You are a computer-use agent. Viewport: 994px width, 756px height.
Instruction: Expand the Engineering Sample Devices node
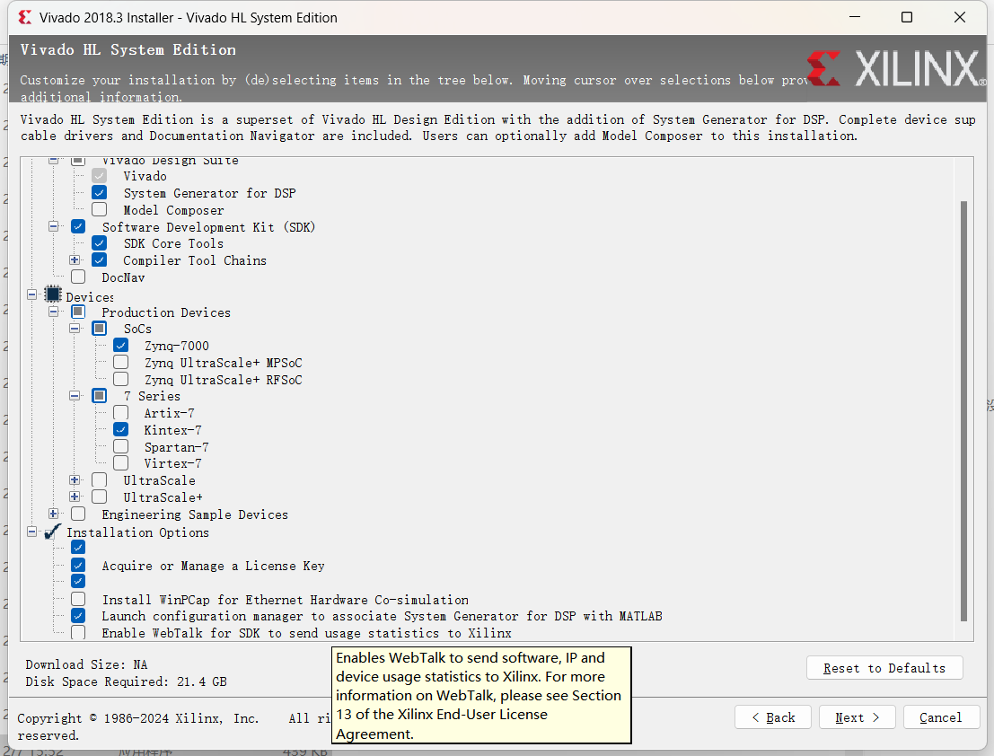click(x=53, y=514)
